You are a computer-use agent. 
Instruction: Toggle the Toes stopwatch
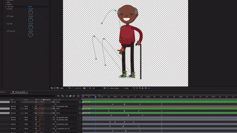click(x=8, y=9)
